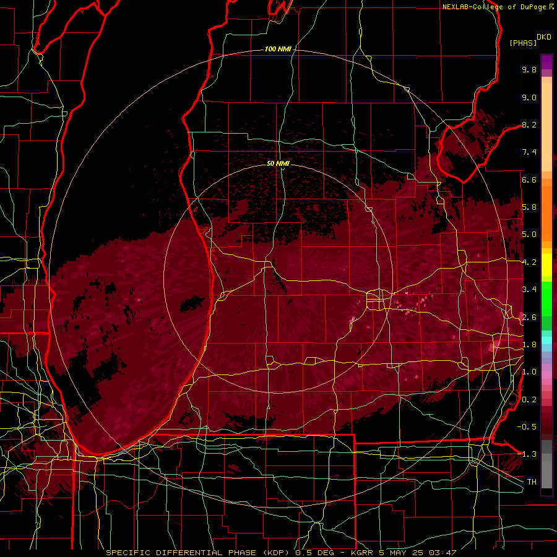Click the -0.5 scale value
The width and height of the screenshot is (557, 557).
[x=527, y=427]
